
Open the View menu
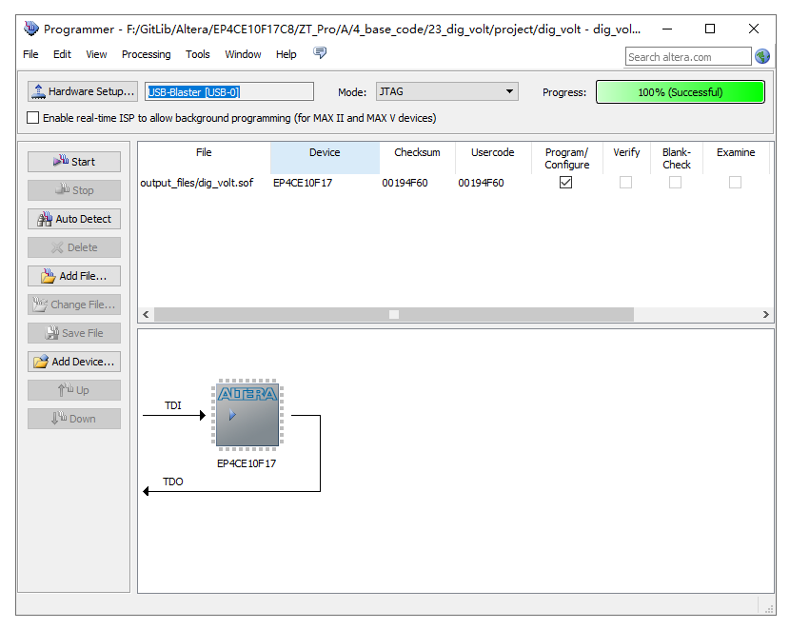(x=96, y=54)
